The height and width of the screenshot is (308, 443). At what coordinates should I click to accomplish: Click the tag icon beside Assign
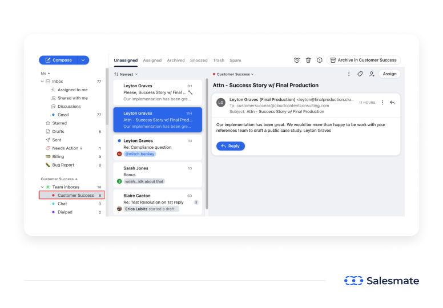(x=360, y=74)
